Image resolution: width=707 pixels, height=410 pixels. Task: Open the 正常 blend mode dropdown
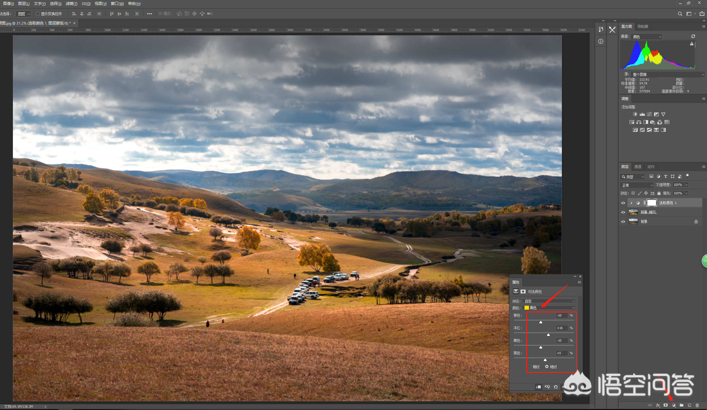pyautogui.click(x=637, y=185)
